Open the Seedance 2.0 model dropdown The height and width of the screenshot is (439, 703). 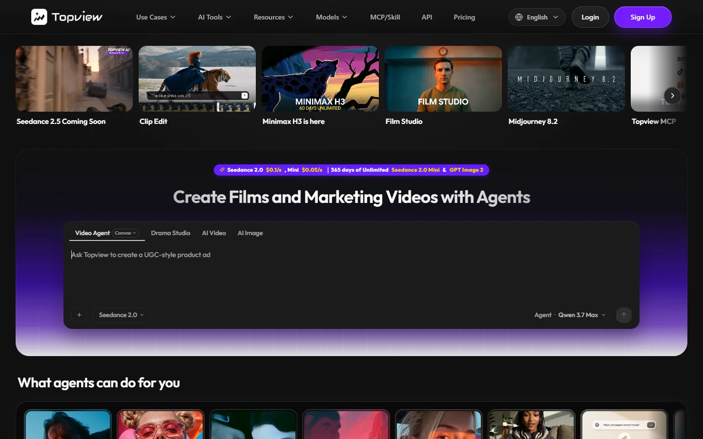click(122, 315)
